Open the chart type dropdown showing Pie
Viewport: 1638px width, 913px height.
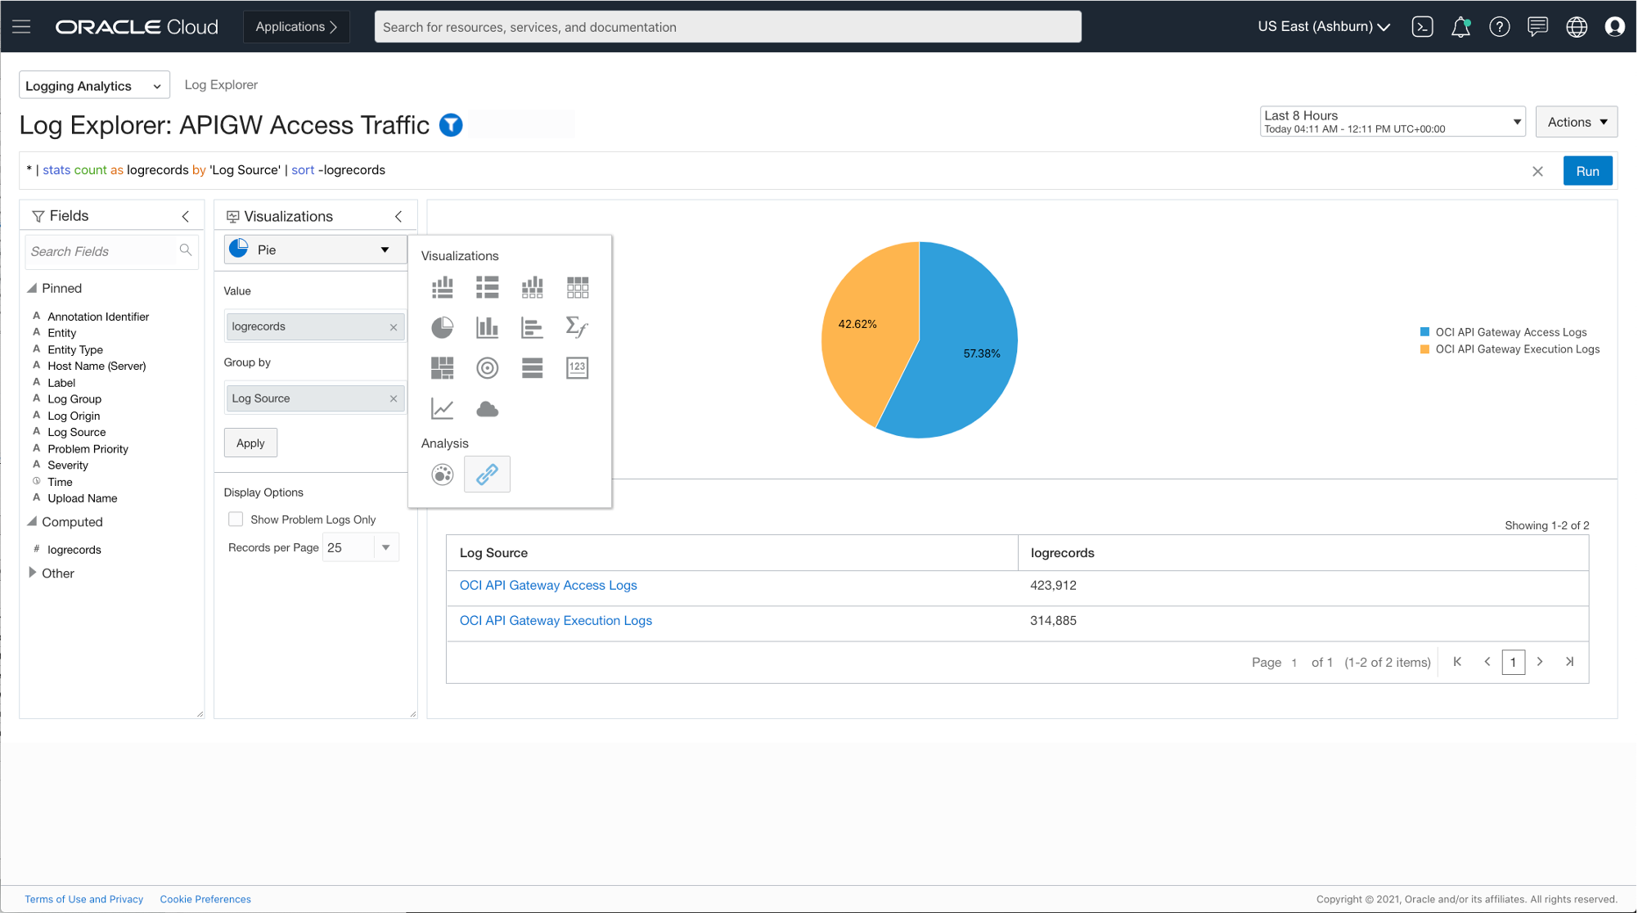click(313, 249)
